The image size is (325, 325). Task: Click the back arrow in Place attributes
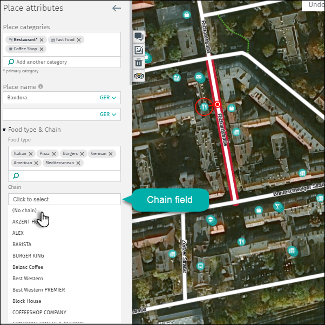117,8
